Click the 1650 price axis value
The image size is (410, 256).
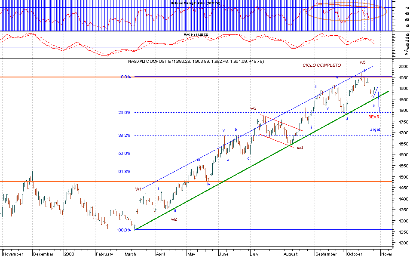pyautogui.click(x=404, y=144)
